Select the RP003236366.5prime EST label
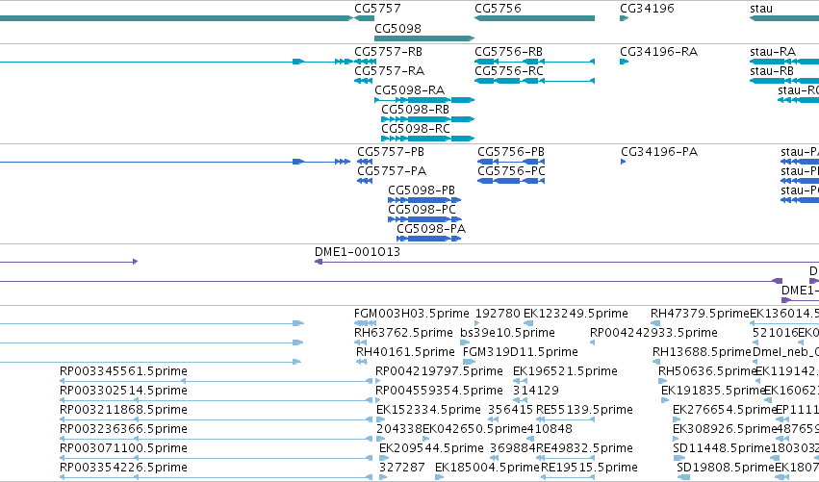819x482 pixels. 123,430
